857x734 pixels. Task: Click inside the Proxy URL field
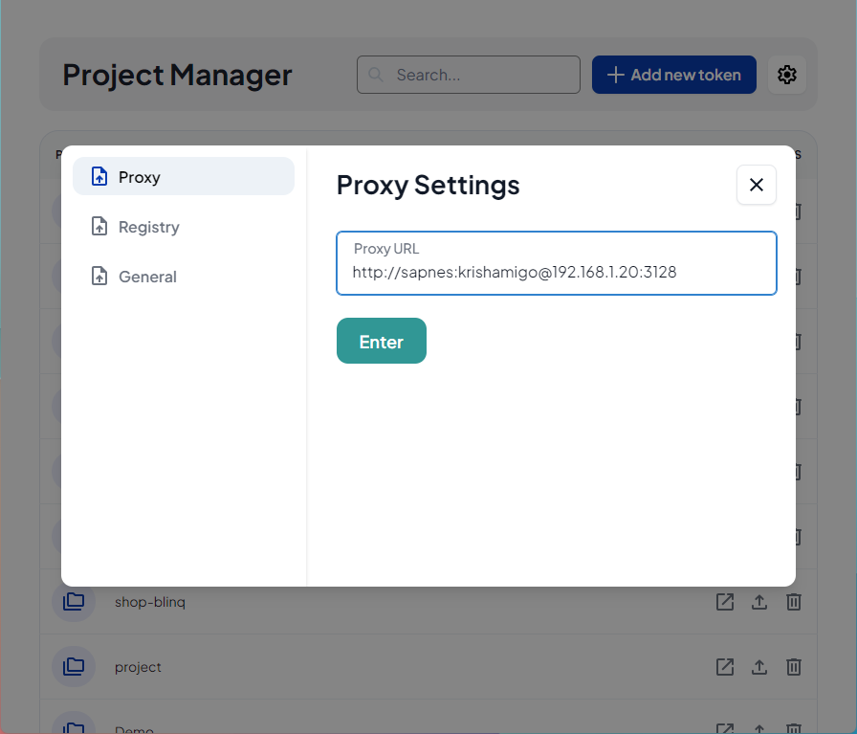coord(556,272)
